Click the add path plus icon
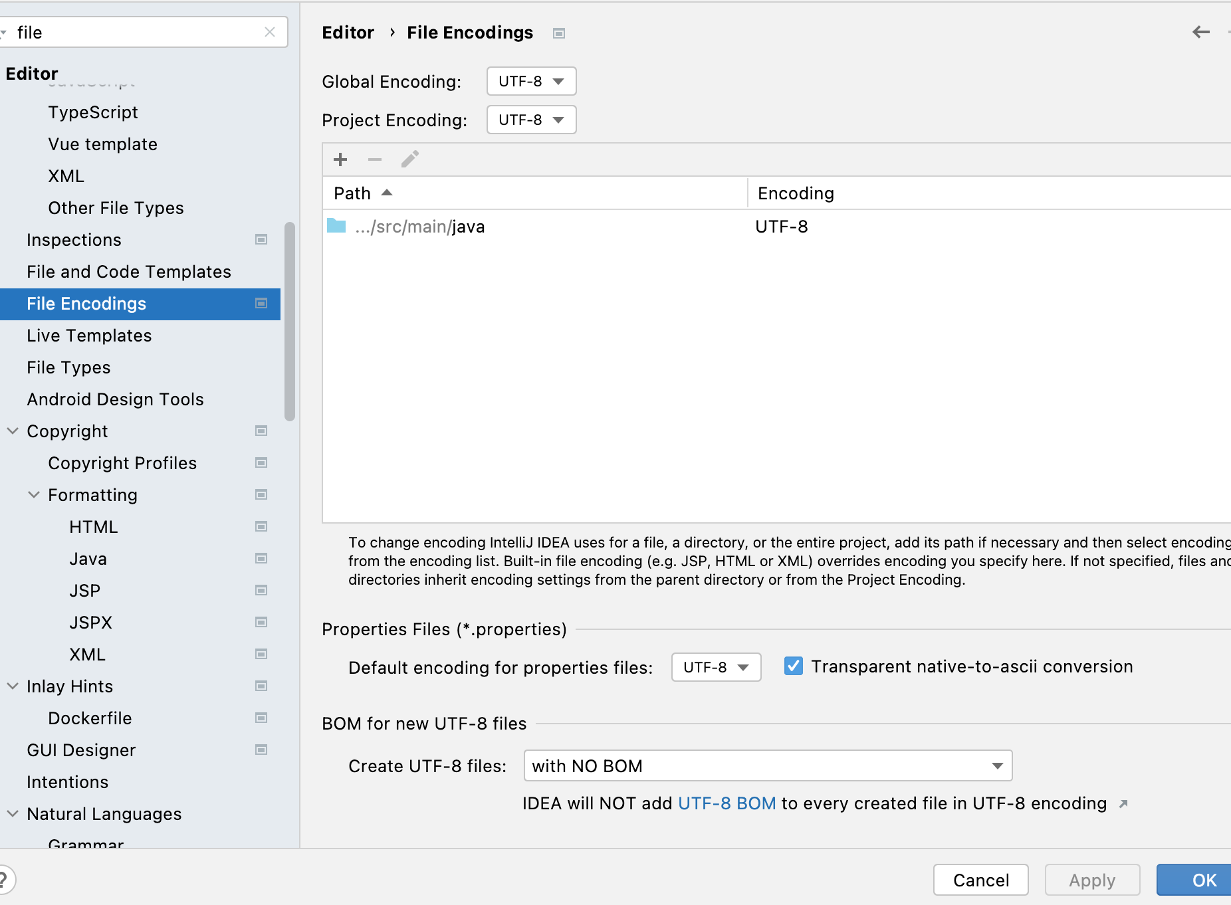The width and height of the screenshot is (1231, 905). pyautogui.click(x=340, y=159)
